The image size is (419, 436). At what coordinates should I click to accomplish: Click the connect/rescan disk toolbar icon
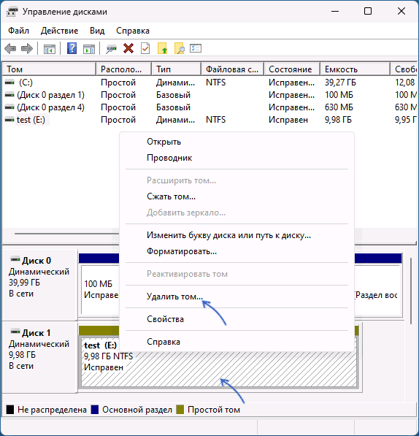pyautogui.click(x=111, y=49)
